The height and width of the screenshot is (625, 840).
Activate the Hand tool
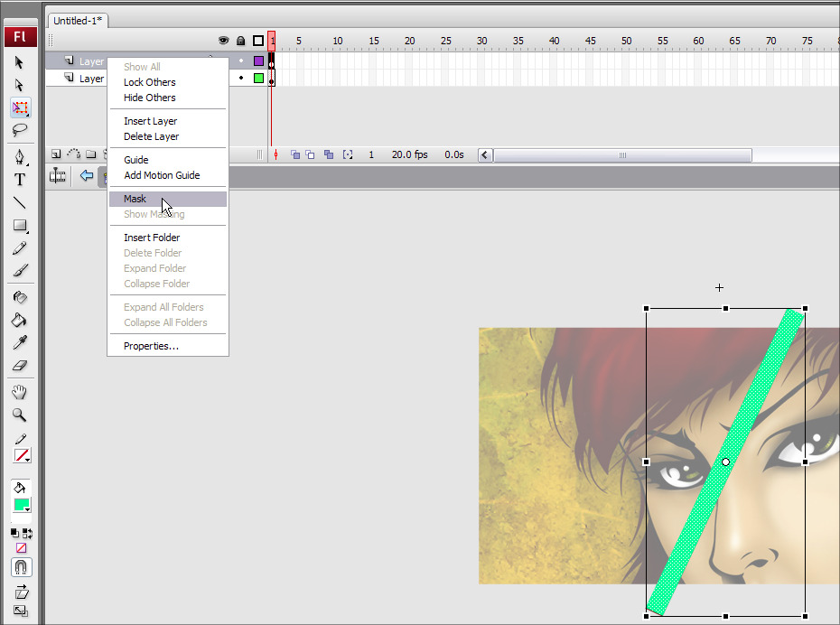point(20,392)
